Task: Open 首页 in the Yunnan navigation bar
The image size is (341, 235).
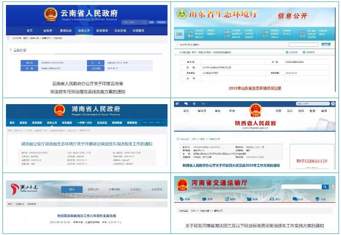Action: [x=30, y=31]
